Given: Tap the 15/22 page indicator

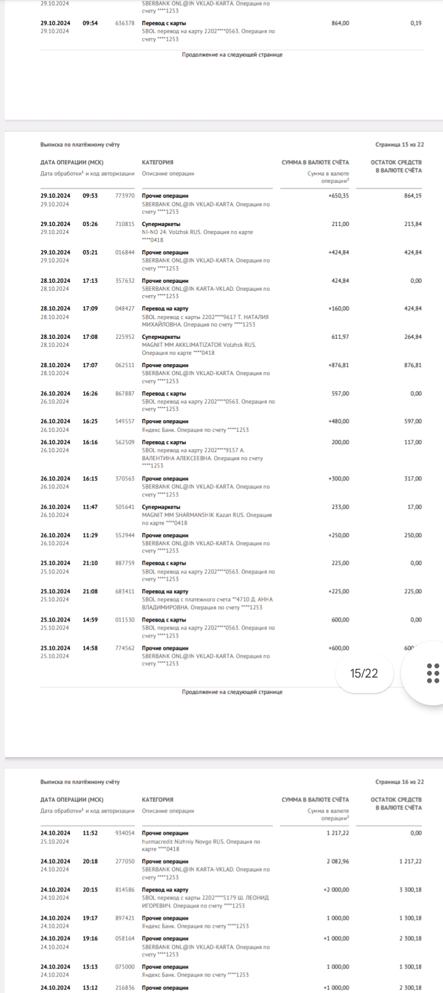Looking at the screenshot, I should click(x=364, y=673).
